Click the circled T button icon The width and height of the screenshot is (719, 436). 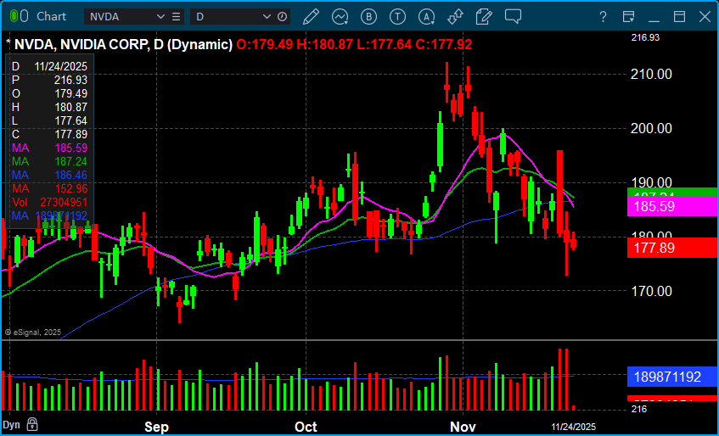tap(397, 17)
